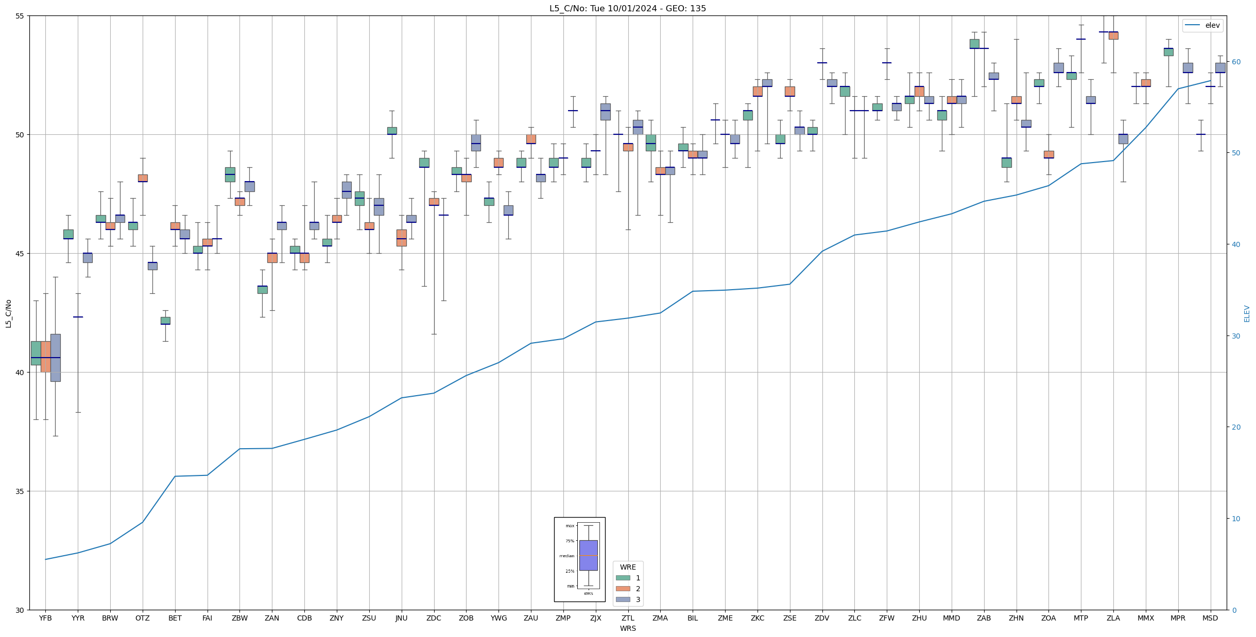Click the L5_C/No y-axis title
This screenshot has height=637, width=1256.
(x=8, y=313)
